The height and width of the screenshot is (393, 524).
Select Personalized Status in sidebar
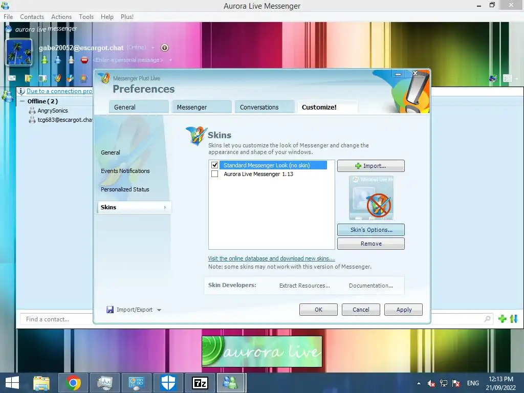point(125,189)
